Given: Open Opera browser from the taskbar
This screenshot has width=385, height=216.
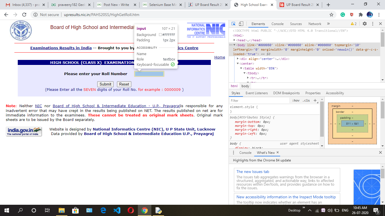Looking at the screenshot, I should 131,210.
